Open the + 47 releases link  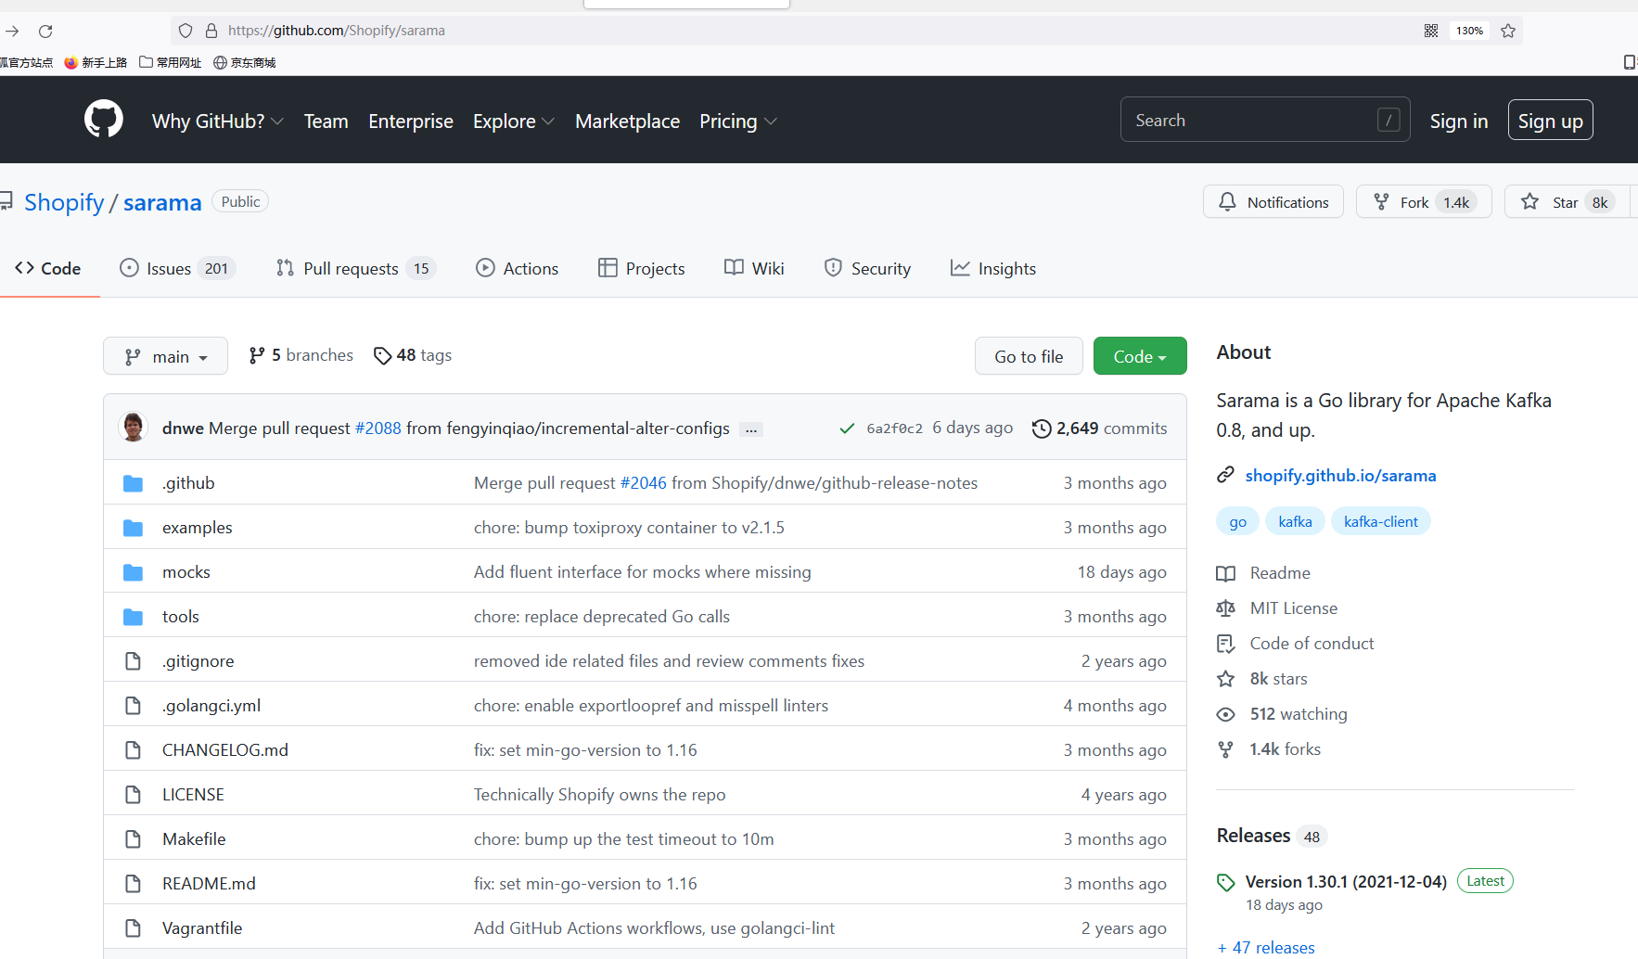pos(1266,947)
